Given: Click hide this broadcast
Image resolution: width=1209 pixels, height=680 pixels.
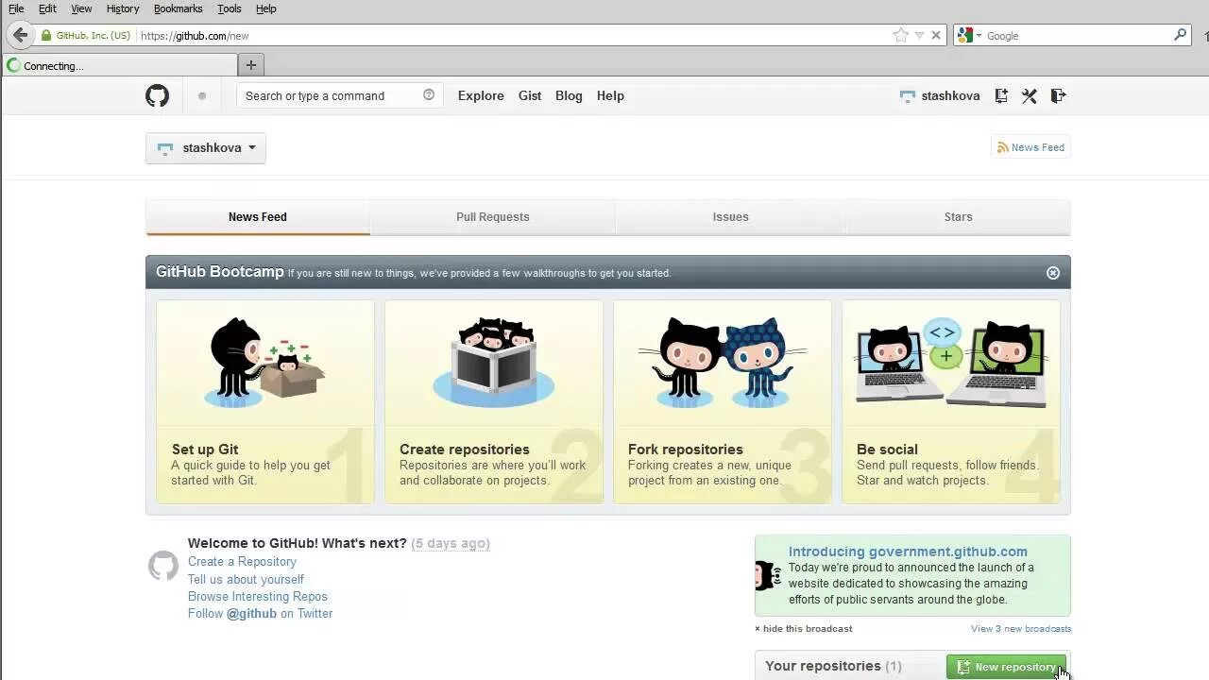Looking at the screenshot, I should pyautogui.click(x=804, y=629).
